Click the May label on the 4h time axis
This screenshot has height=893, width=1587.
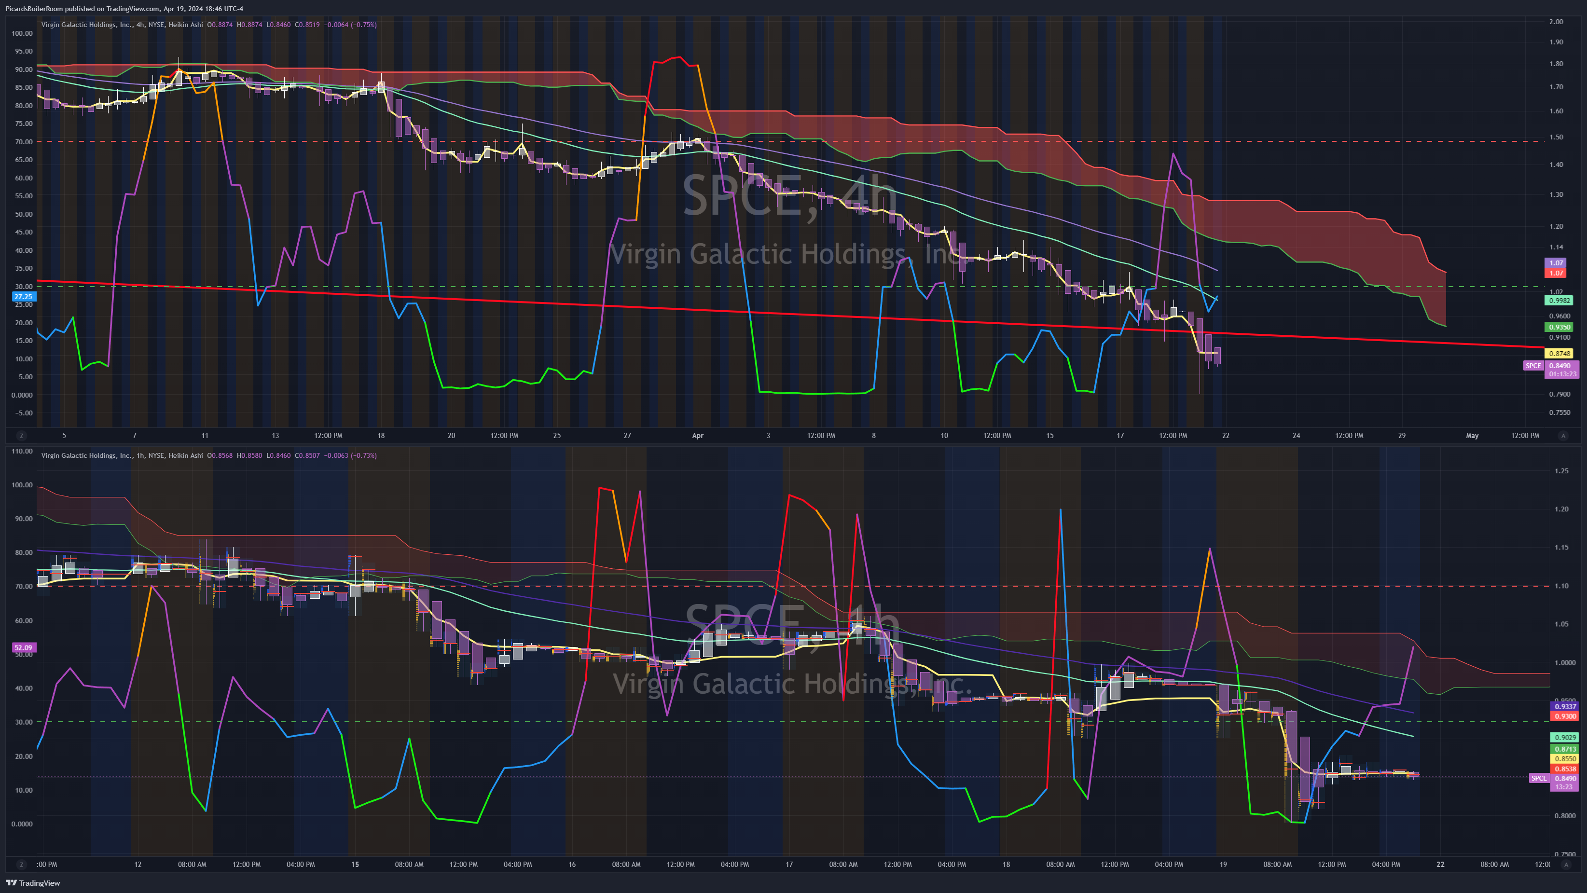[1472, 436]
